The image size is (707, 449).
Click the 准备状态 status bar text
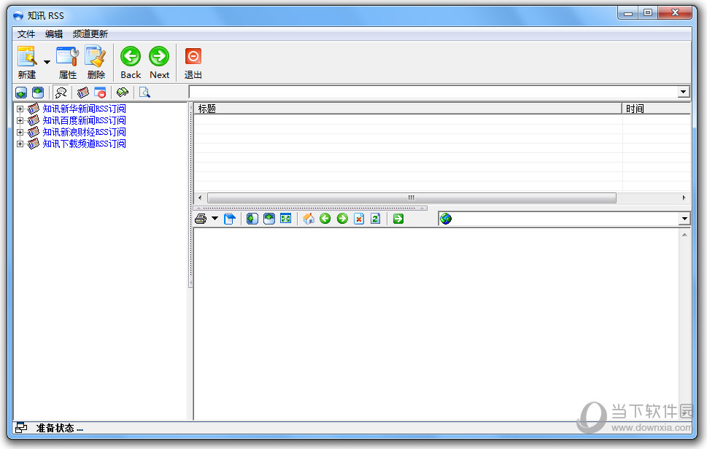[x=60, y=429]
